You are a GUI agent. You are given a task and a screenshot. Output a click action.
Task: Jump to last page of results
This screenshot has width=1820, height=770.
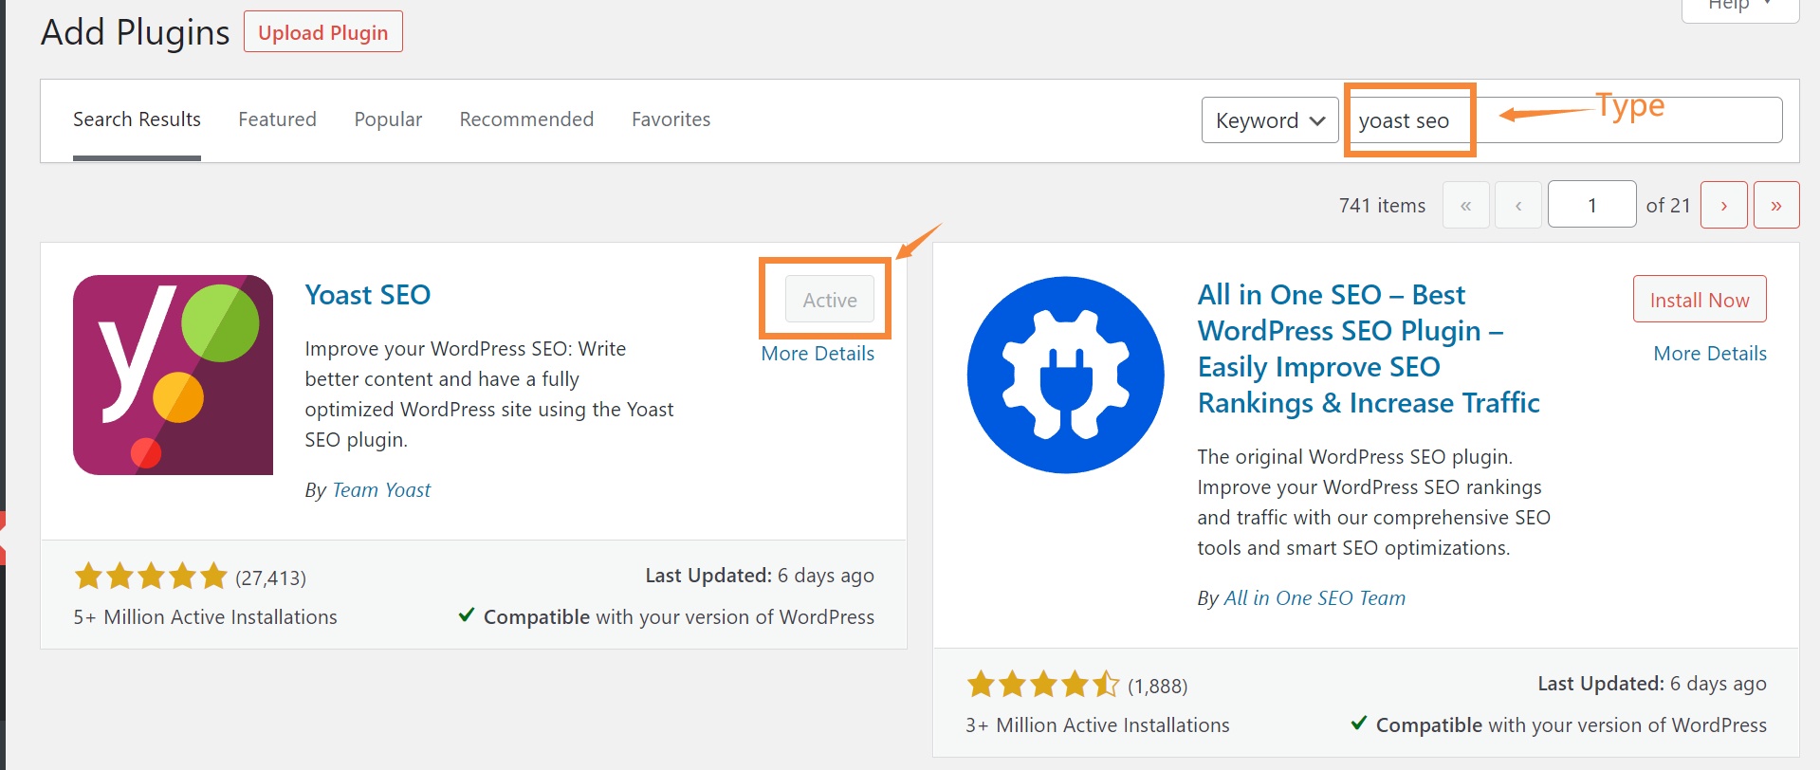pyautogui.click(x=1776, y=205)
